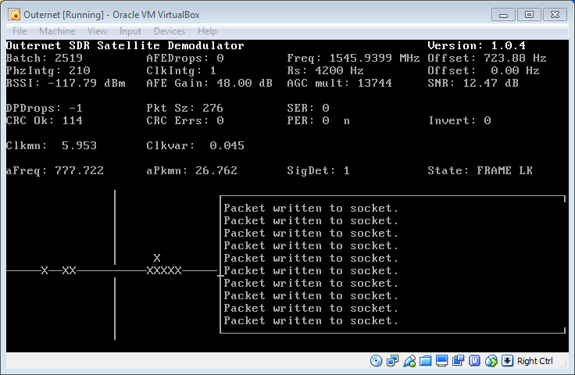
Task: Open the Machine menu
Action: pos(57,31)
